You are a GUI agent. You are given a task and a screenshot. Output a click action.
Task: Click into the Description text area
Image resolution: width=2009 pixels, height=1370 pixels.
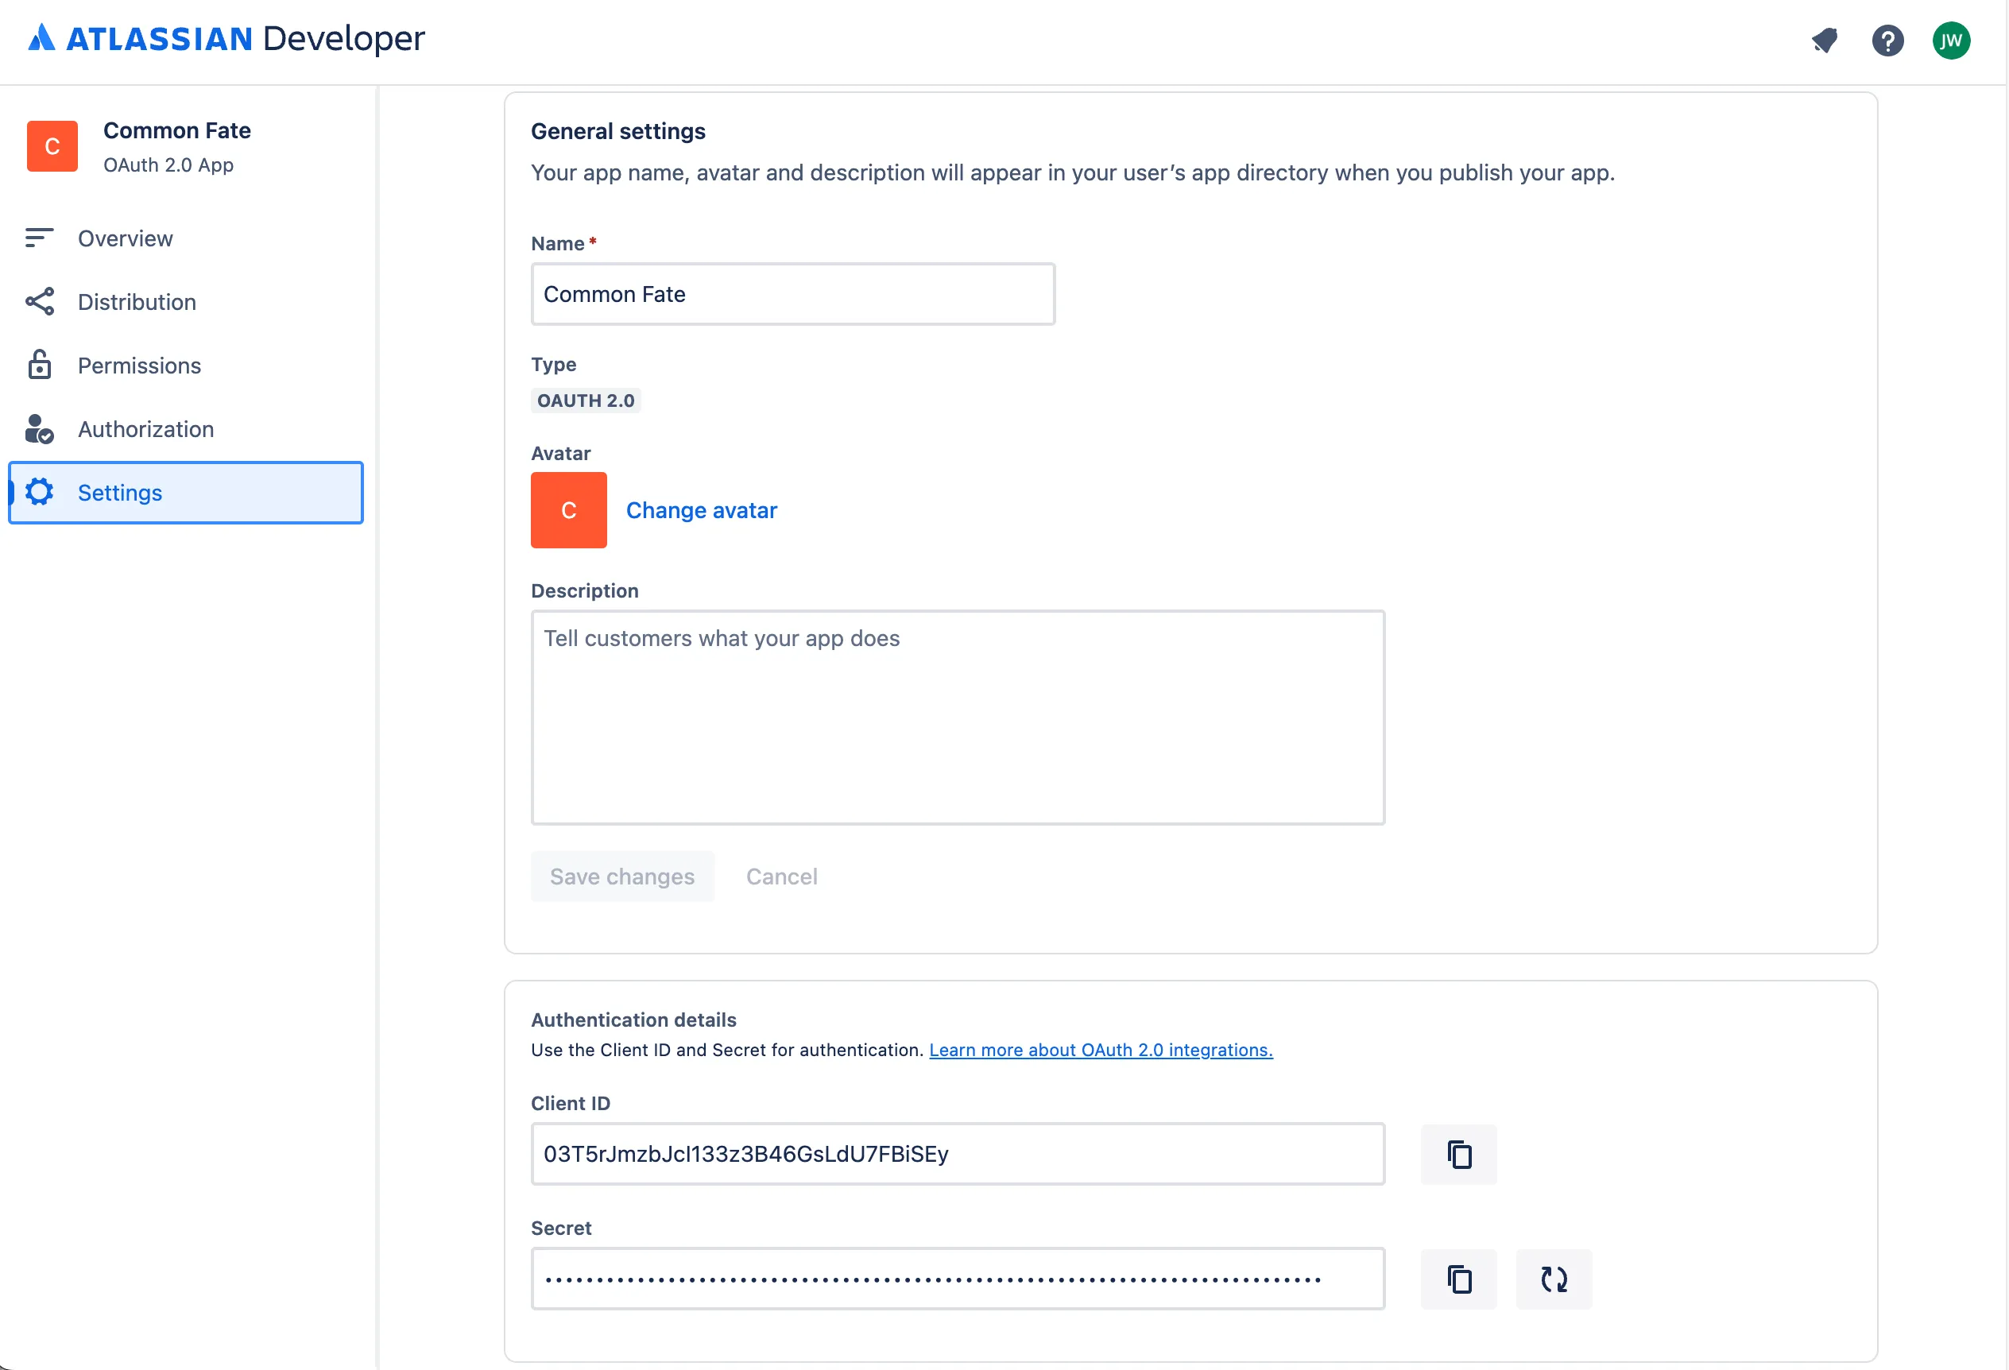pos(957,718)
